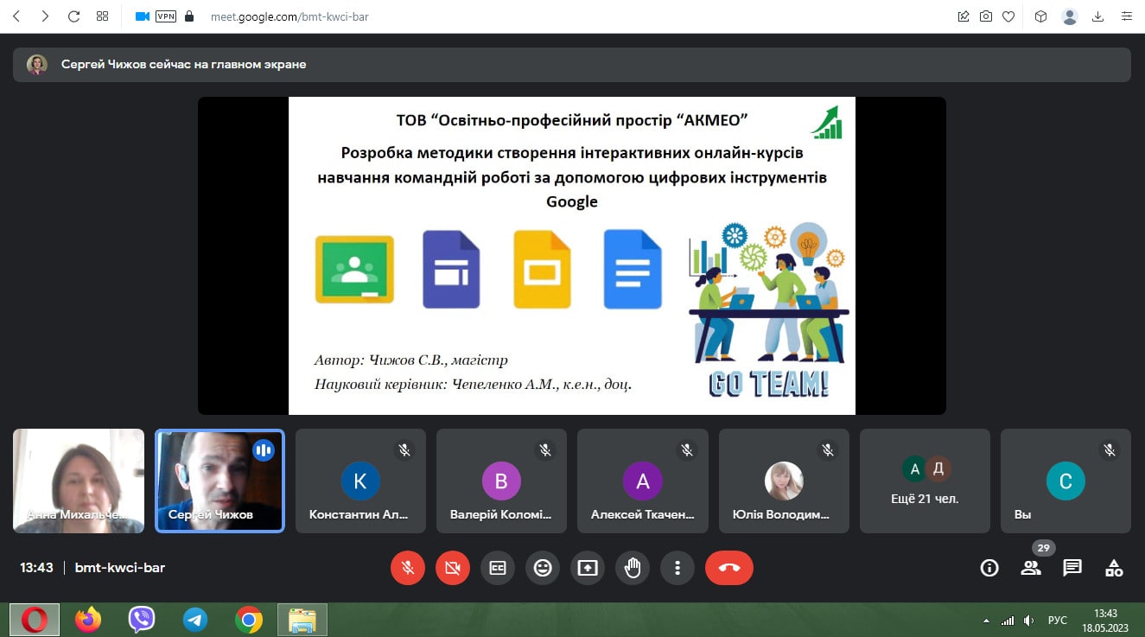1145x637 pixels.
Task: Click the camera indicator in address bar
Action: click(143, 16)
